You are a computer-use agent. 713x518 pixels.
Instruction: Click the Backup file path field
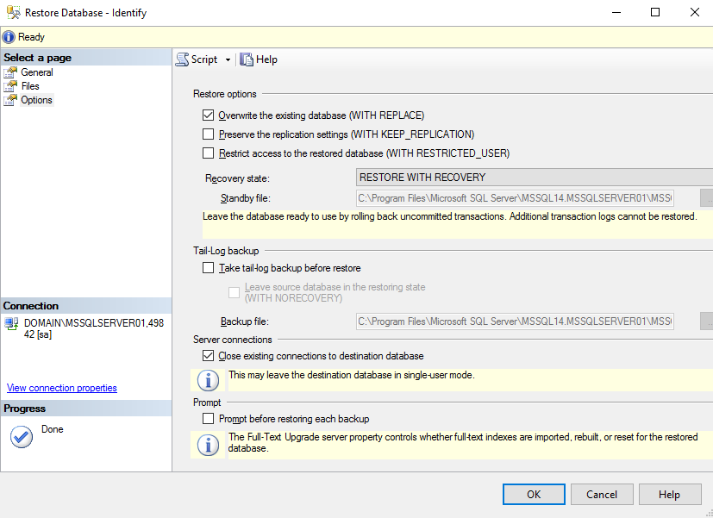coord(515,321)
